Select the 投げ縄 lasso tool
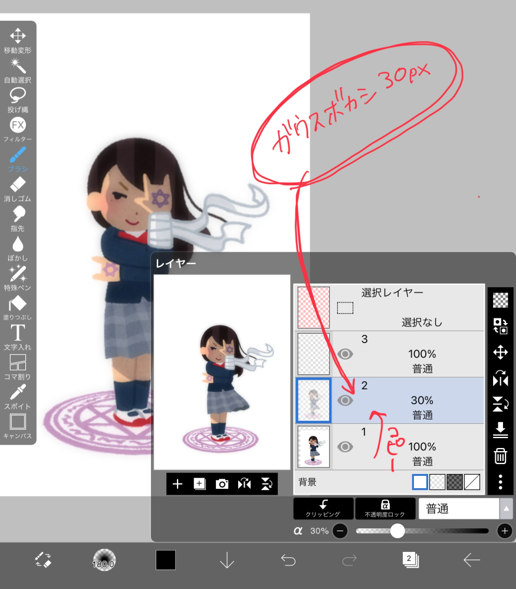Screen dimensions: 516x589 click(x=18, y=100)
